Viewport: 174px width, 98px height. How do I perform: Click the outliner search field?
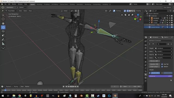coord(161,11)
